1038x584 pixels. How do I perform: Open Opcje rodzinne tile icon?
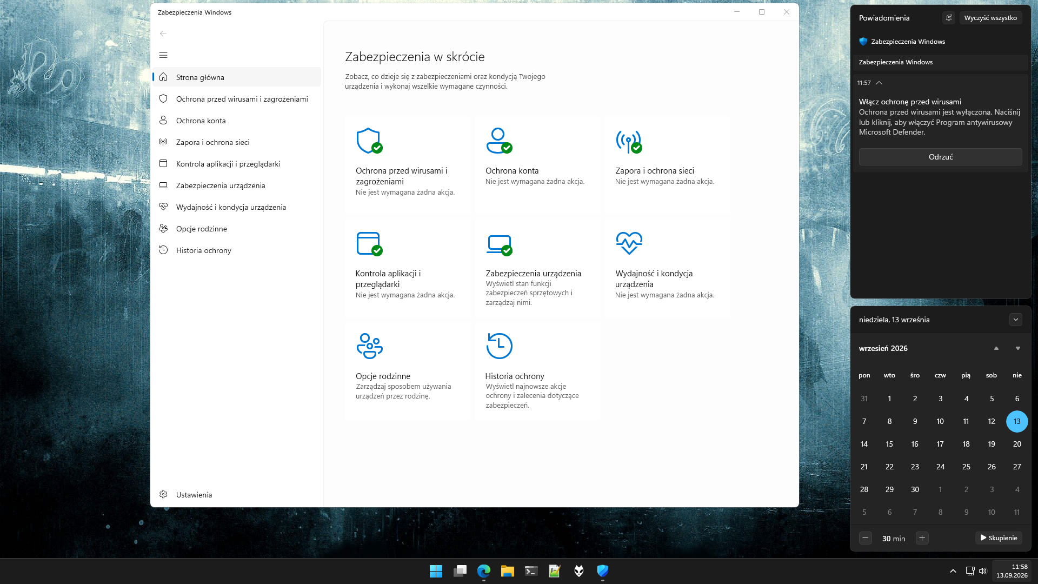click(x=369, y=346)
